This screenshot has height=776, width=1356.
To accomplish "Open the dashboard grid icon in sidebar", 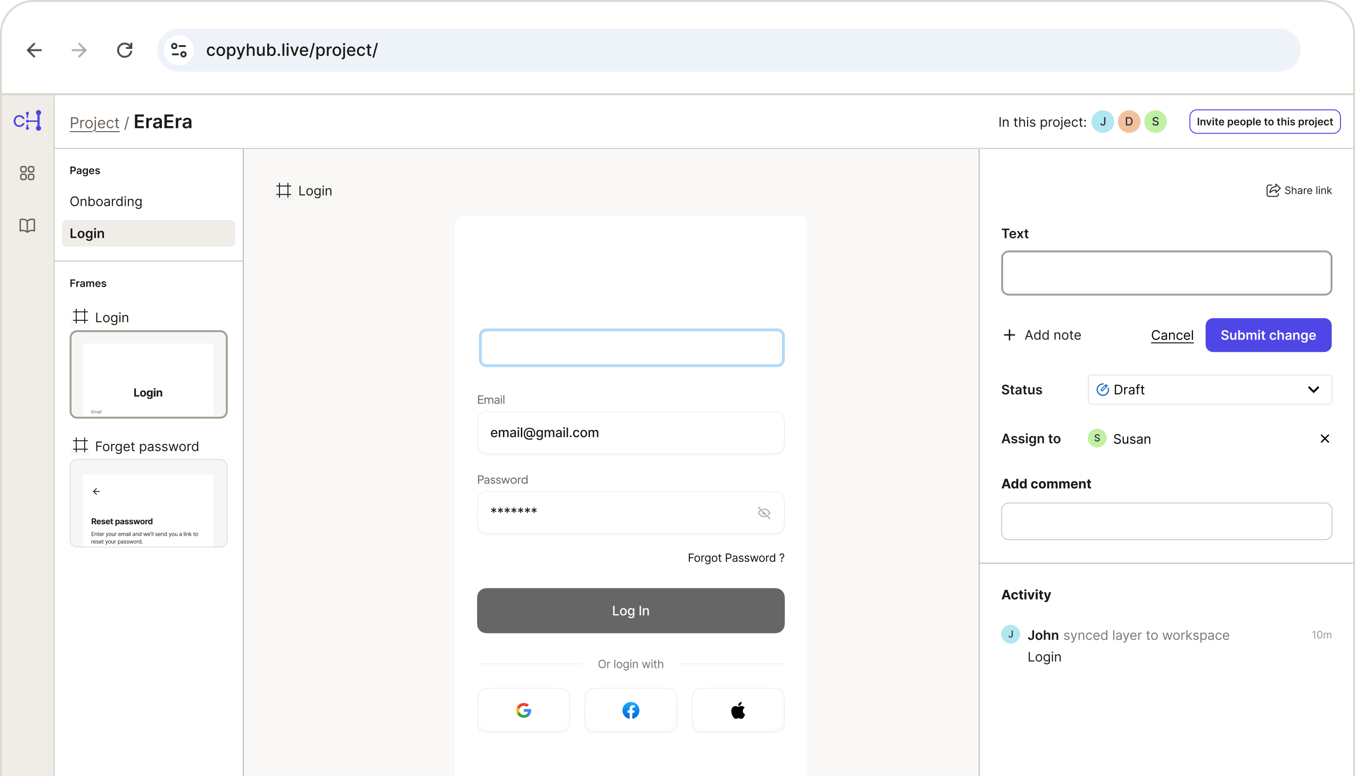I will 27,173.
